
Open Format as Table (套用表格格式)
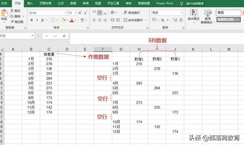tap(208, 17)
